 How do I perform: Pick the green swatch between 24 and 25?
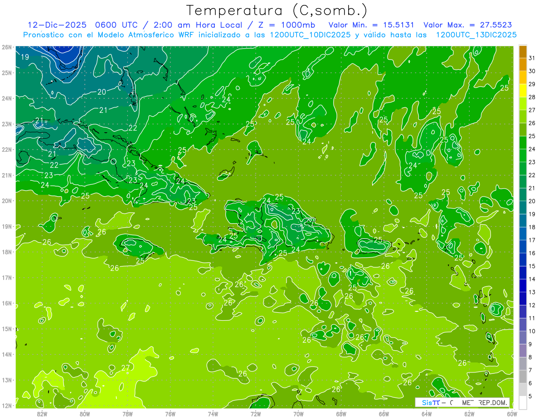pos(523,143)
